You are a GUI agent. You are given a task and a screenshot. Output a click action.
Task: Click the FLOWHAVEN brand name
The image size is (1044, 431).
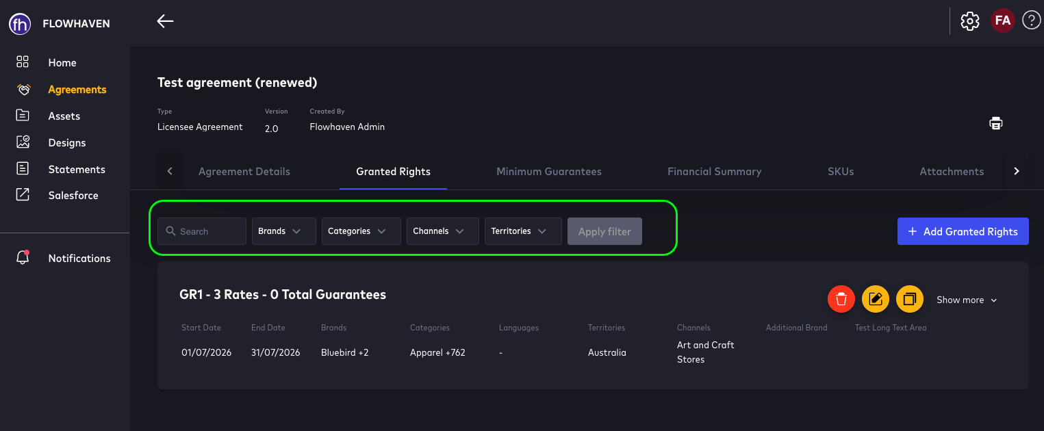[76, 24]
